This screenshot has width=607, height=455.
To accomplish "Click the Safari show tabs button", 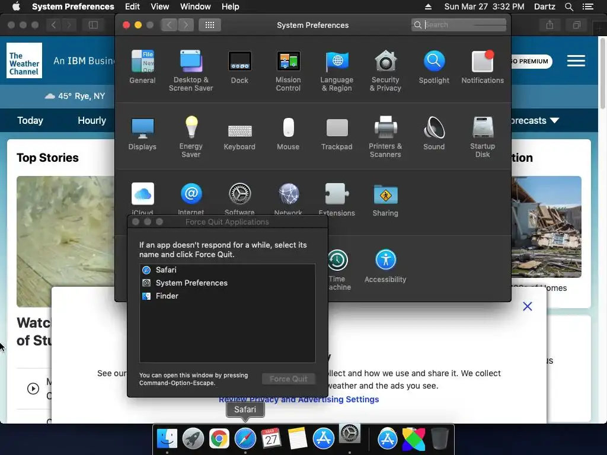I will 576,25.
